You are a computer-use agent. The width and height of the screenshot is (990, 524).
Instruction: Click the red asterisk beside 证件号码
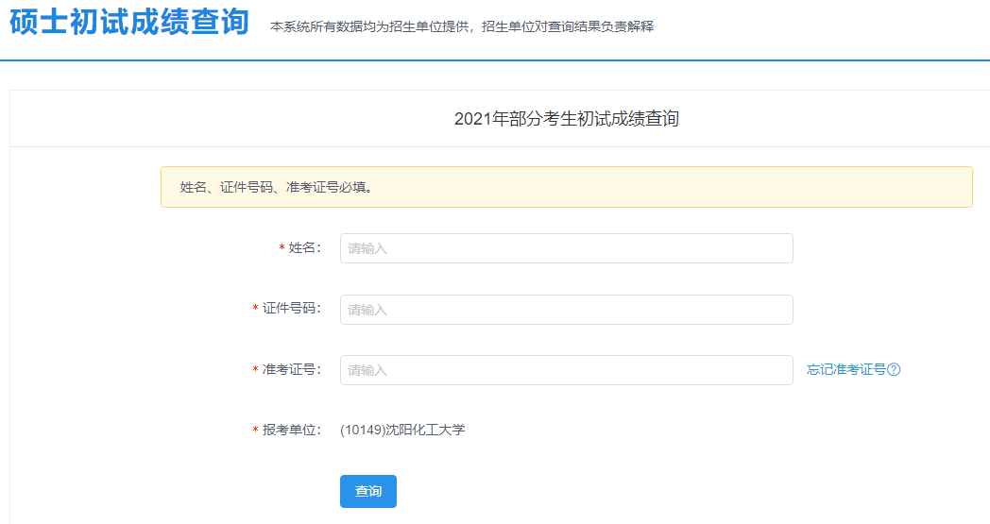coord(256,311)
